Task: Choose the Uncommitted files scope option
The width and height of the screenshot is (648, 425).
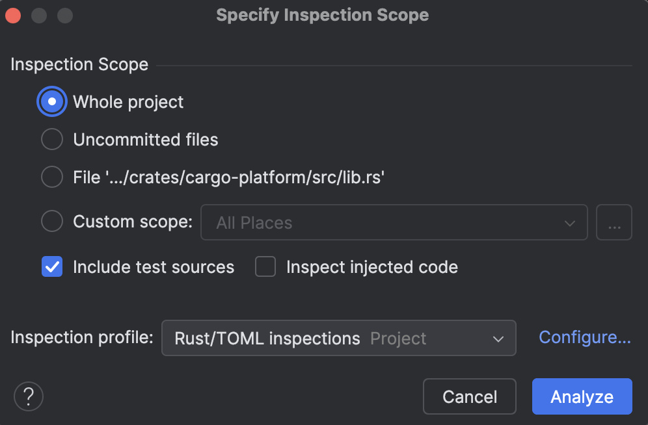Action: [x=52, y=140]
